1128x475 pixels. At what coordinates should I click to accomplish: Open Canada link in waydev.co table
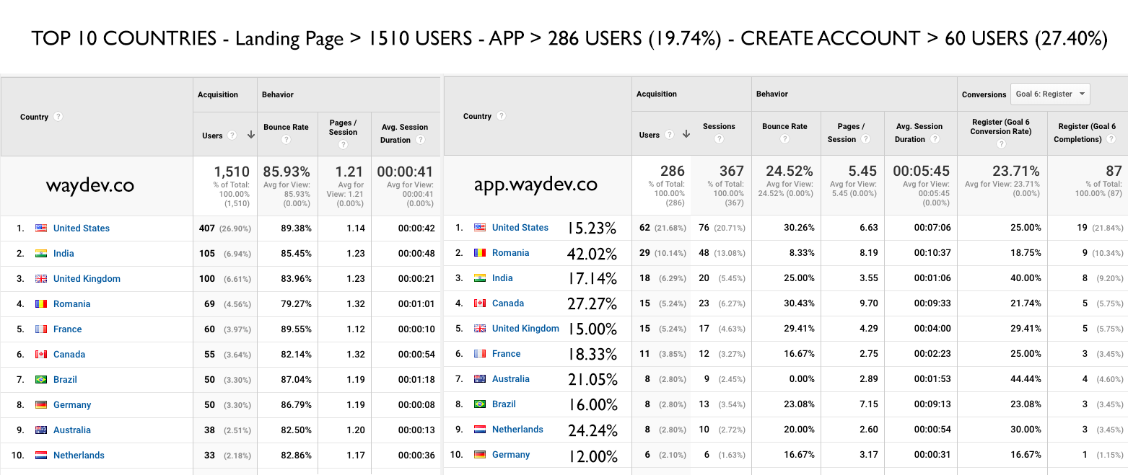pyautogui.click(x=69, y=355)
